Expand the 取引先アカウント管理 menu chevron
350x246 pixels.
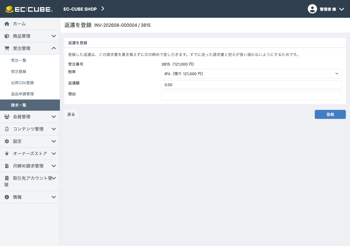click(54, 178)
